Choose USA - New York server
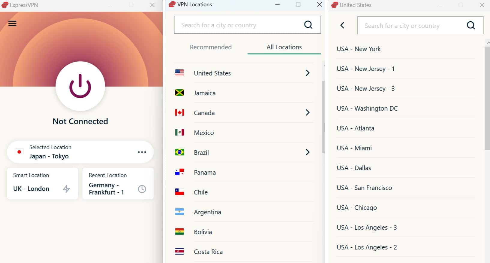The height and width of the screenshot is (263, 490). tap(406, 49)
